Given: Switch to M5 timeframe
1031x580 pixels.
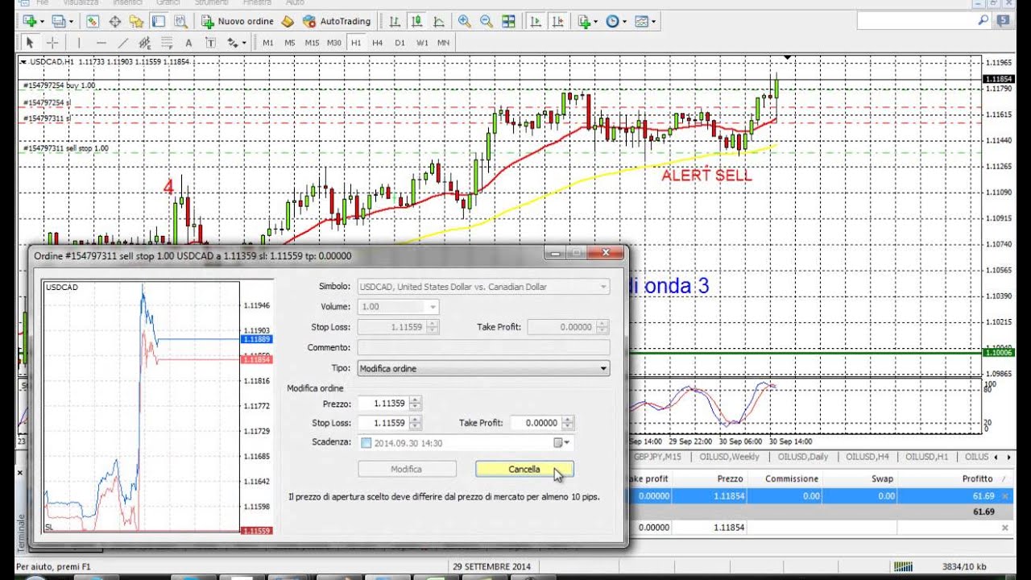Looking at the screenshot, I should coord(290,43).
